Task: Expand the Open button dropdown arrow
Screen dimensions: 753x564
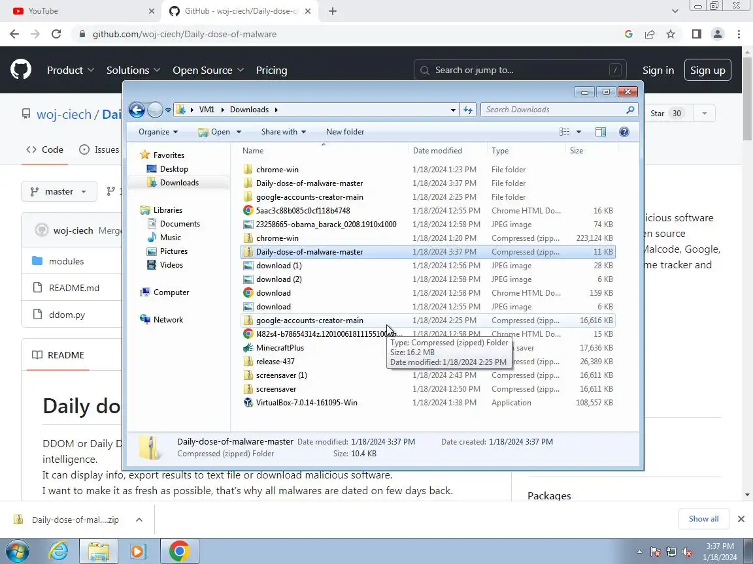Action: pyautogui.click(x=239, y=132)
